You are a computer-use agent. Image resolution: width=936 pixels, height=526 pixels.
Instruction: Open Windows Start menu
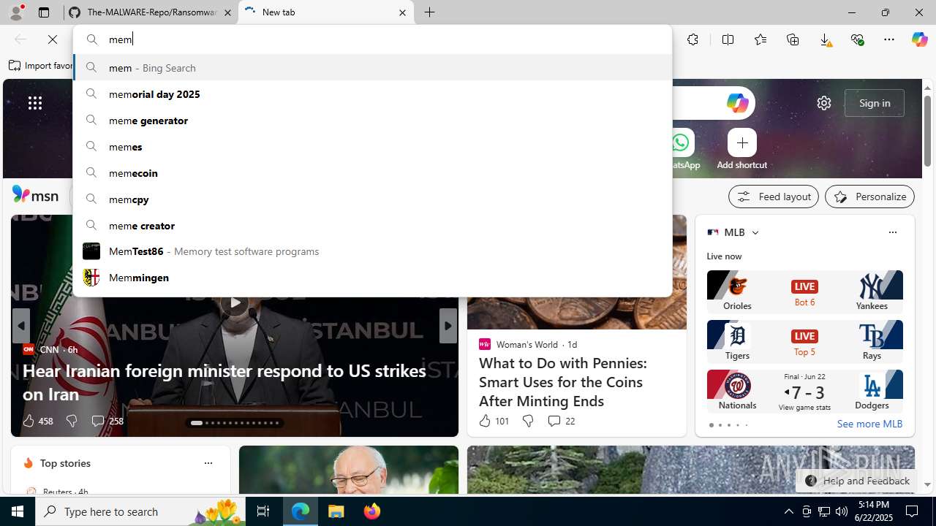(x=18, y=511)
